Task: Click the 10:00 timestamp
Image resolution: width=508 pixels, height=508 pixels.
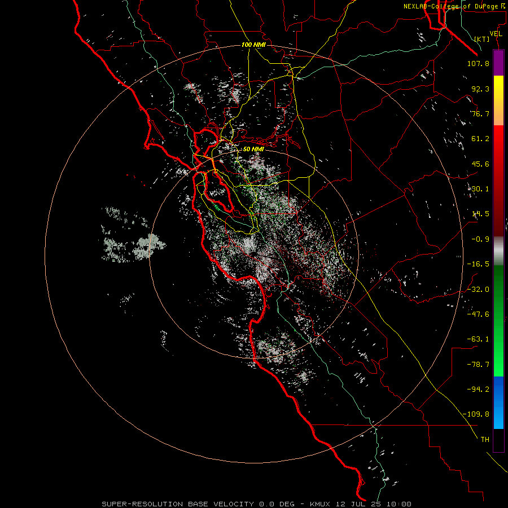Action: (399, 504)
